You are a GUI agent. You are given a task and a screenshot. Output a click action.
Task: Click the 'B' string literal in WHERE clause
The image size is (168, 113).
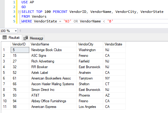(x=110, y=21)
